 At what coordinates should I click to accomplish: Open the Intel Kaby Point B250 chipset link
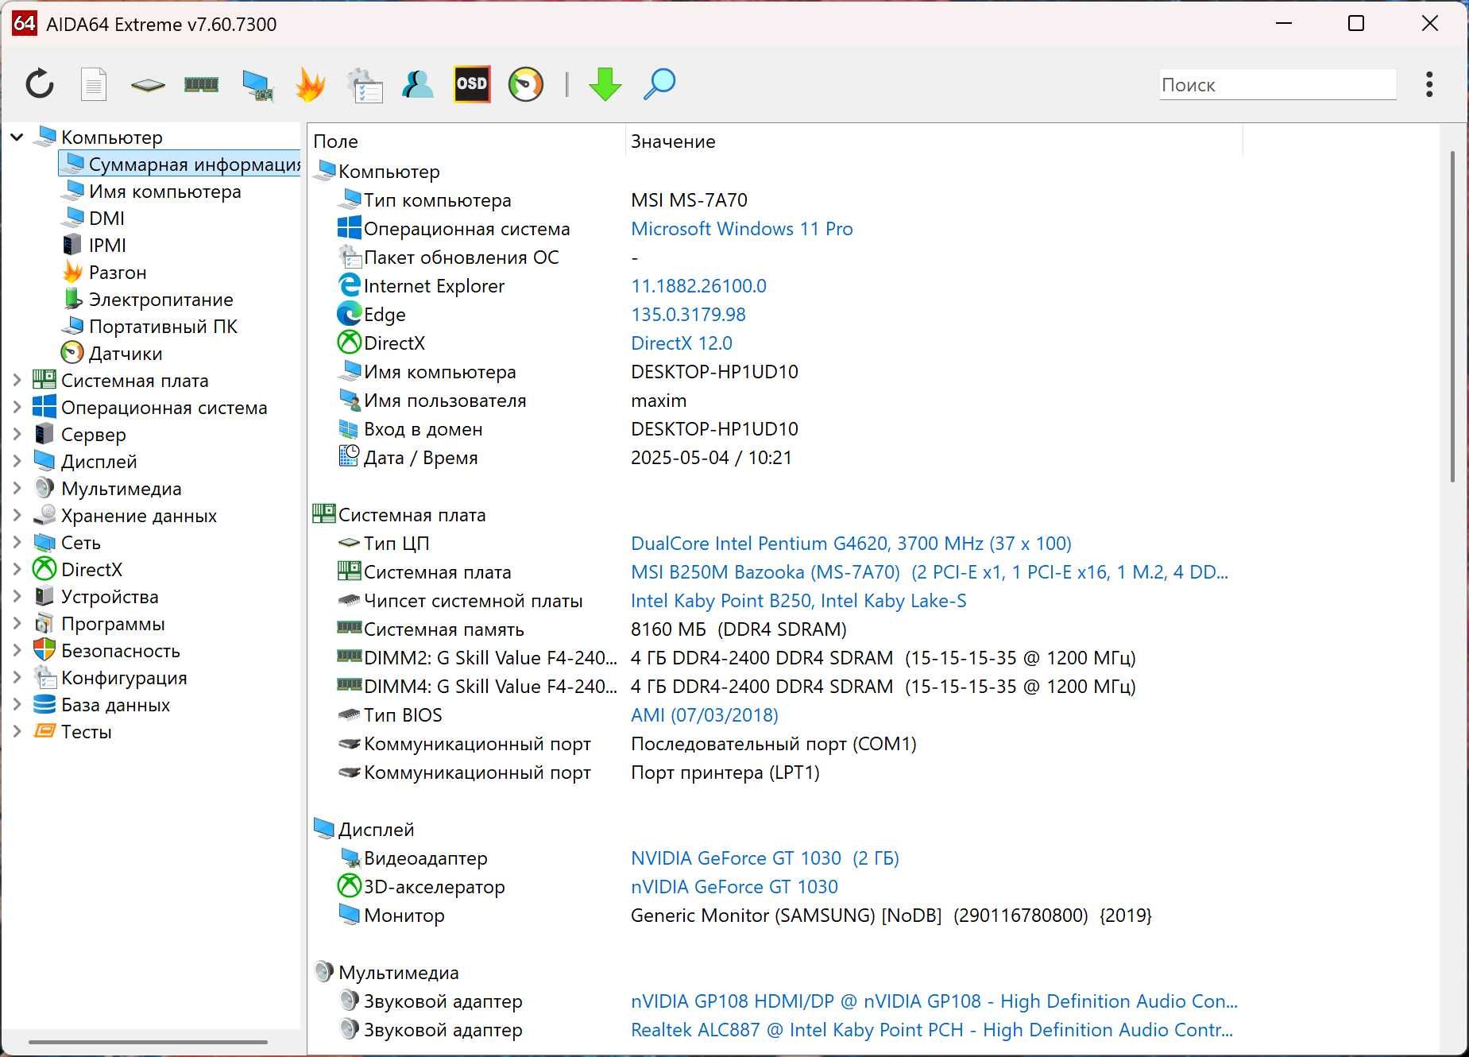pos(798,601)
